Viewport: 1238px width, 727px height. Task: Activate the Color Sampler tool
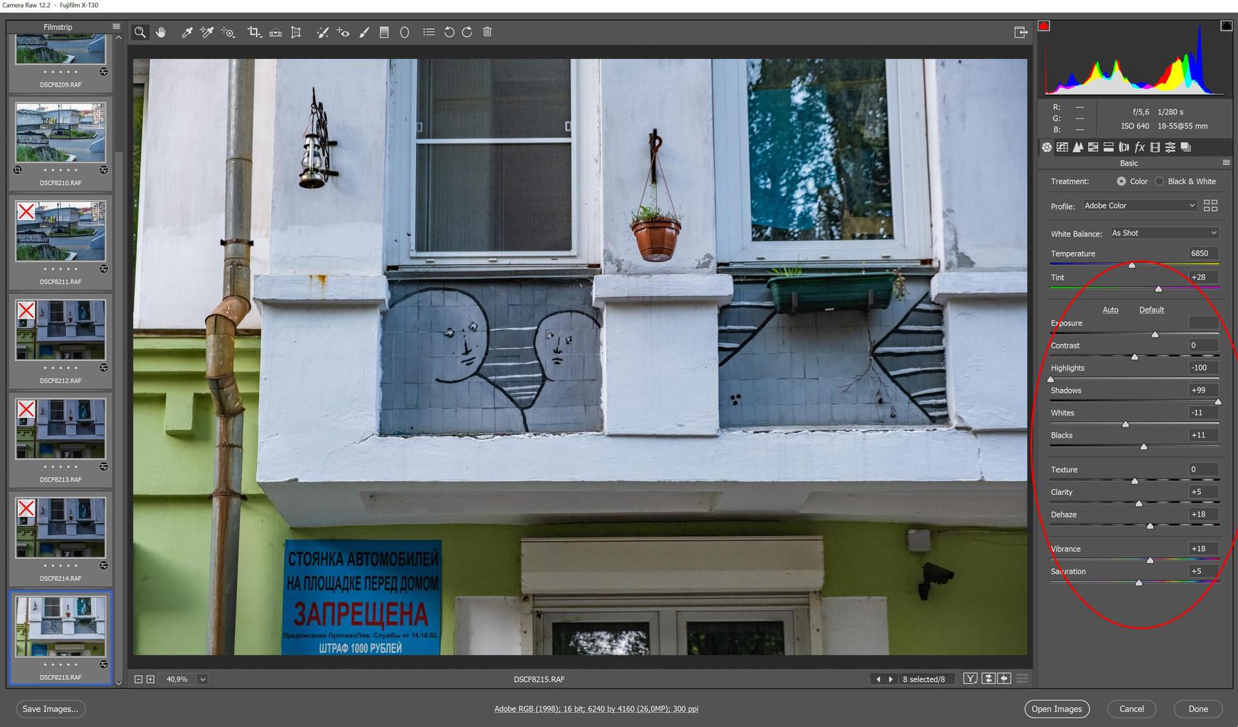coord(207,32)
